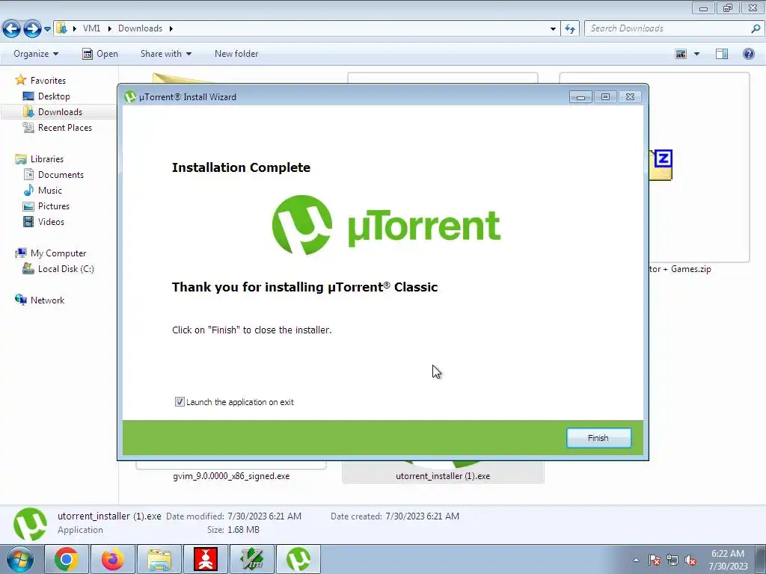The image size is (766, 574).
Task: Open Local Disk (C:) in sidebar
Action: [x=66, y=269]
